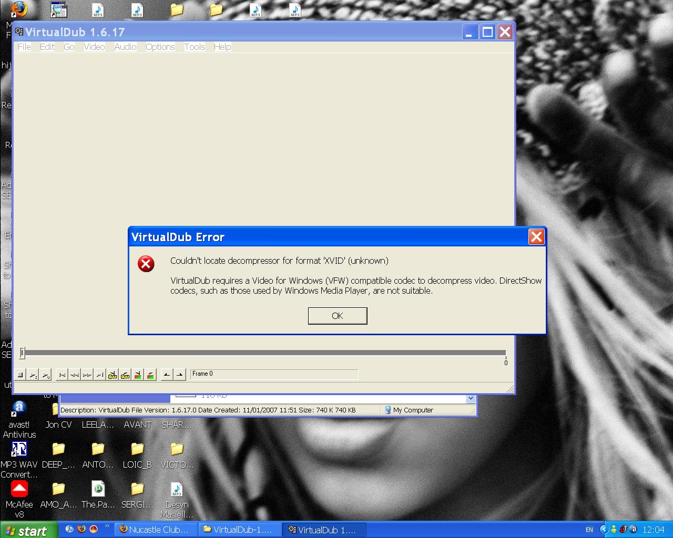Close the VirtualDub Error dialog

536,237
